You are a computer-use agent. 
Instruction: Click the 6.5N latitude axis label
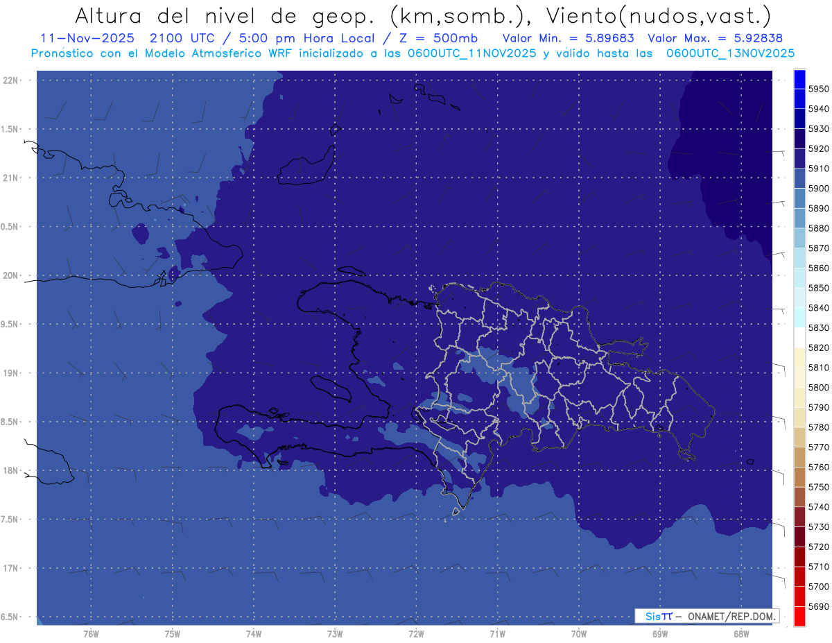pyautogui.click(x=10, y=617)
